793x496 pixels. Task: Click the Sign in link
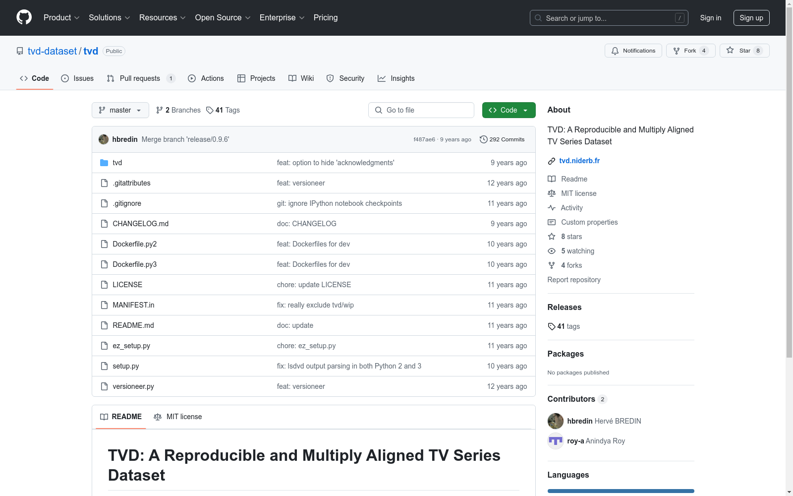[x=711, y=18]
